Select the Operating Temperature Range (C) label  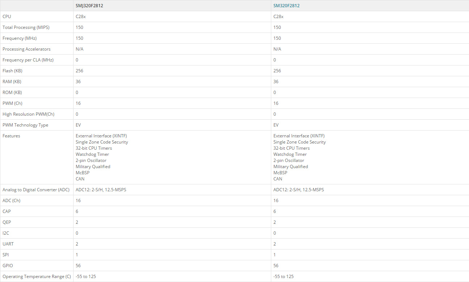tap(37, 277)
